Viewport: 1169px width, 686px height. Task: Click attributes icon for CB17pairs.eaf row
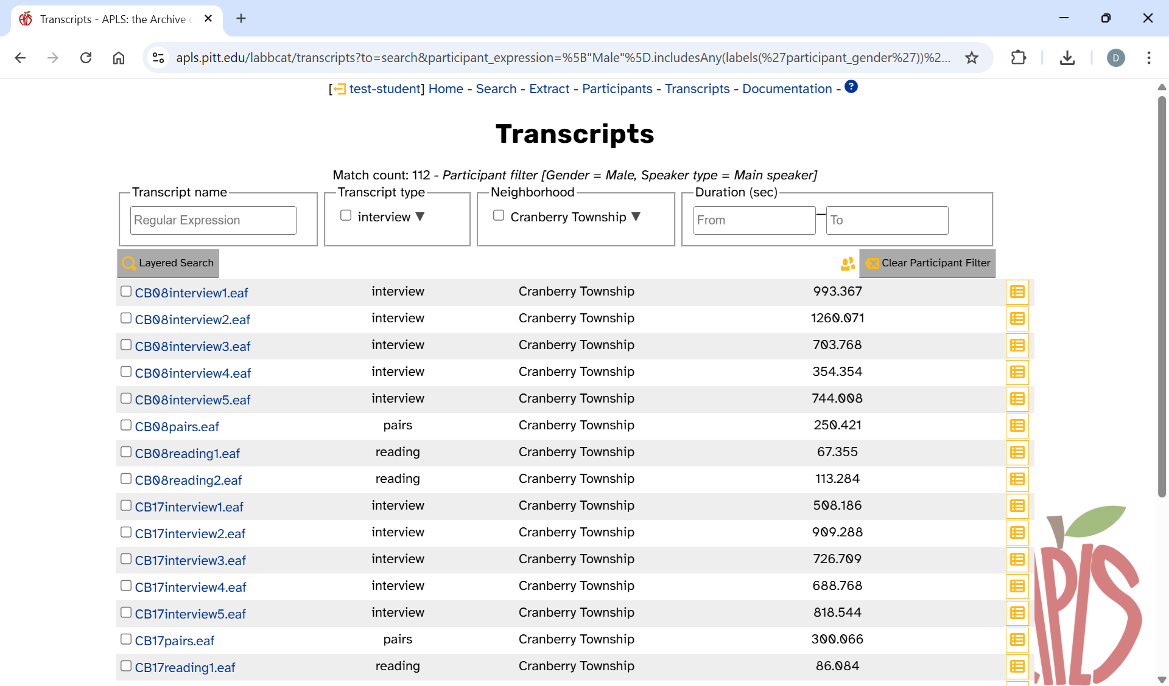[x=1017, y=640]
